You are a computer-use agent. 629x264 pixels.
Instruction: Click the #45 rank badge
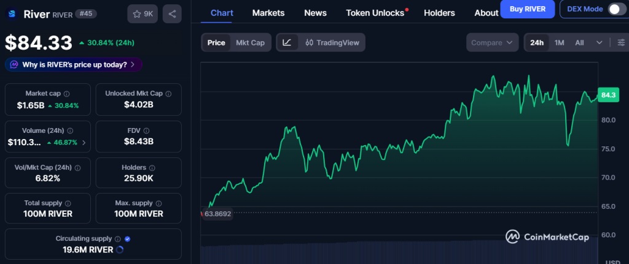86,14
